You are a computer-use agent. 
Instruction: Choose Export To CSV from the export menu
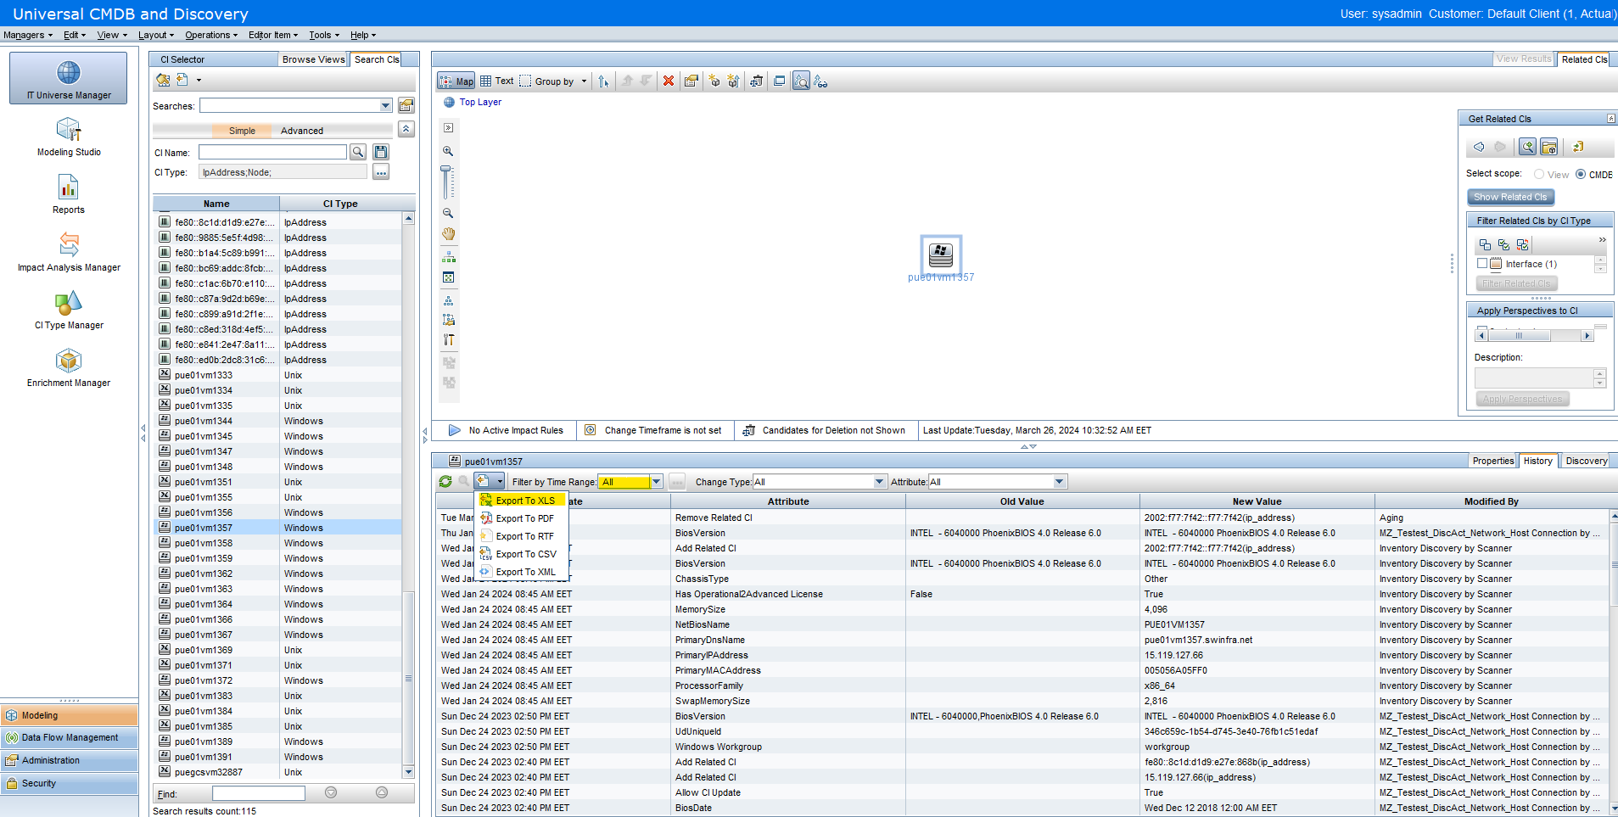524,554
